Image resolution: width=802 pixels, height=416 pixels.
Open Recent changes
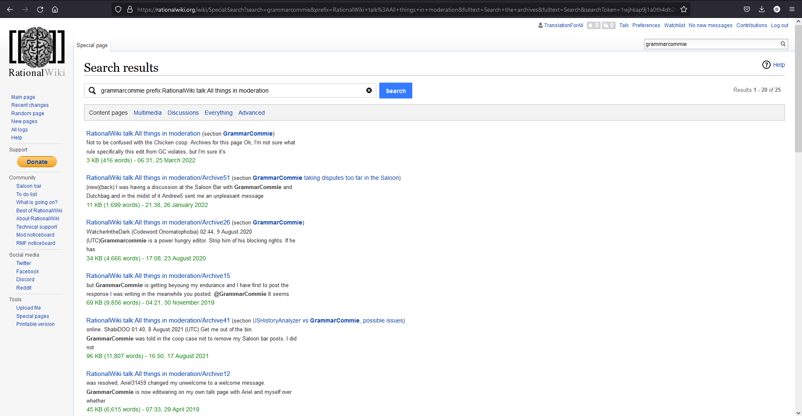[x=30, y=105]
